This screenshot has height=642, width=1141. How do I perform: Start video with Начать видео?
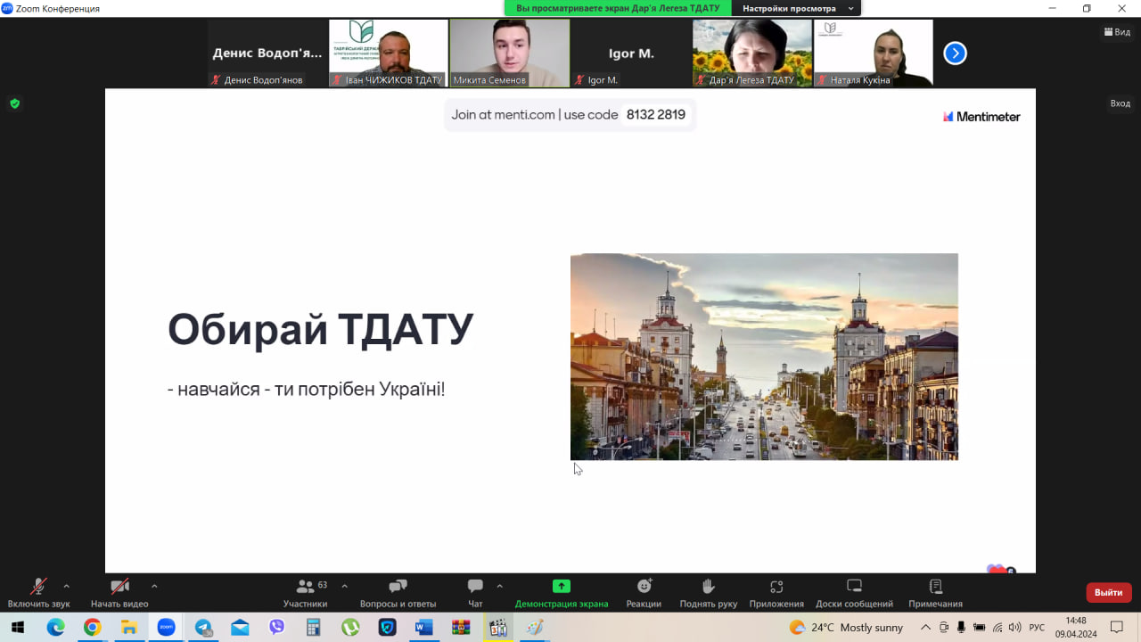coord(119,587)
